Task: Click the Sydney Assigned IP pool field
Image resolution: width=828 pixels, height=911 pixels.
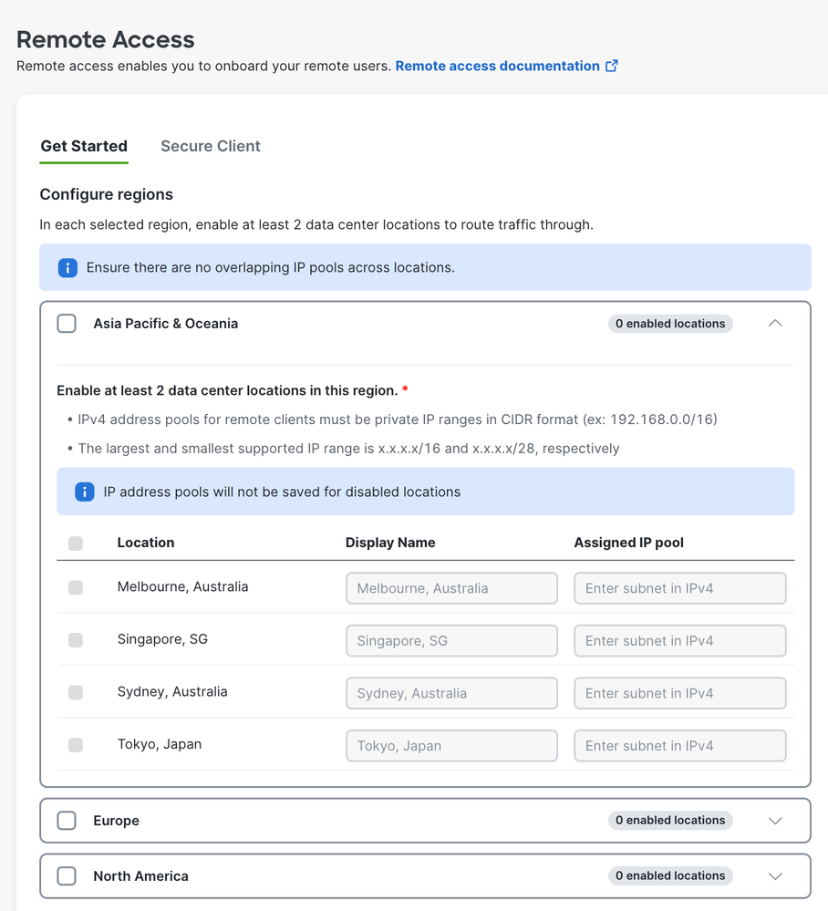Action: click(x=680, y=693)
